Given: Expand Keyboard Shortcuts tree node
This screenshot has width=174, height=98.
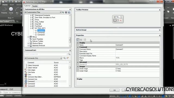Looking at the screenshot, I should click(28, 45).
